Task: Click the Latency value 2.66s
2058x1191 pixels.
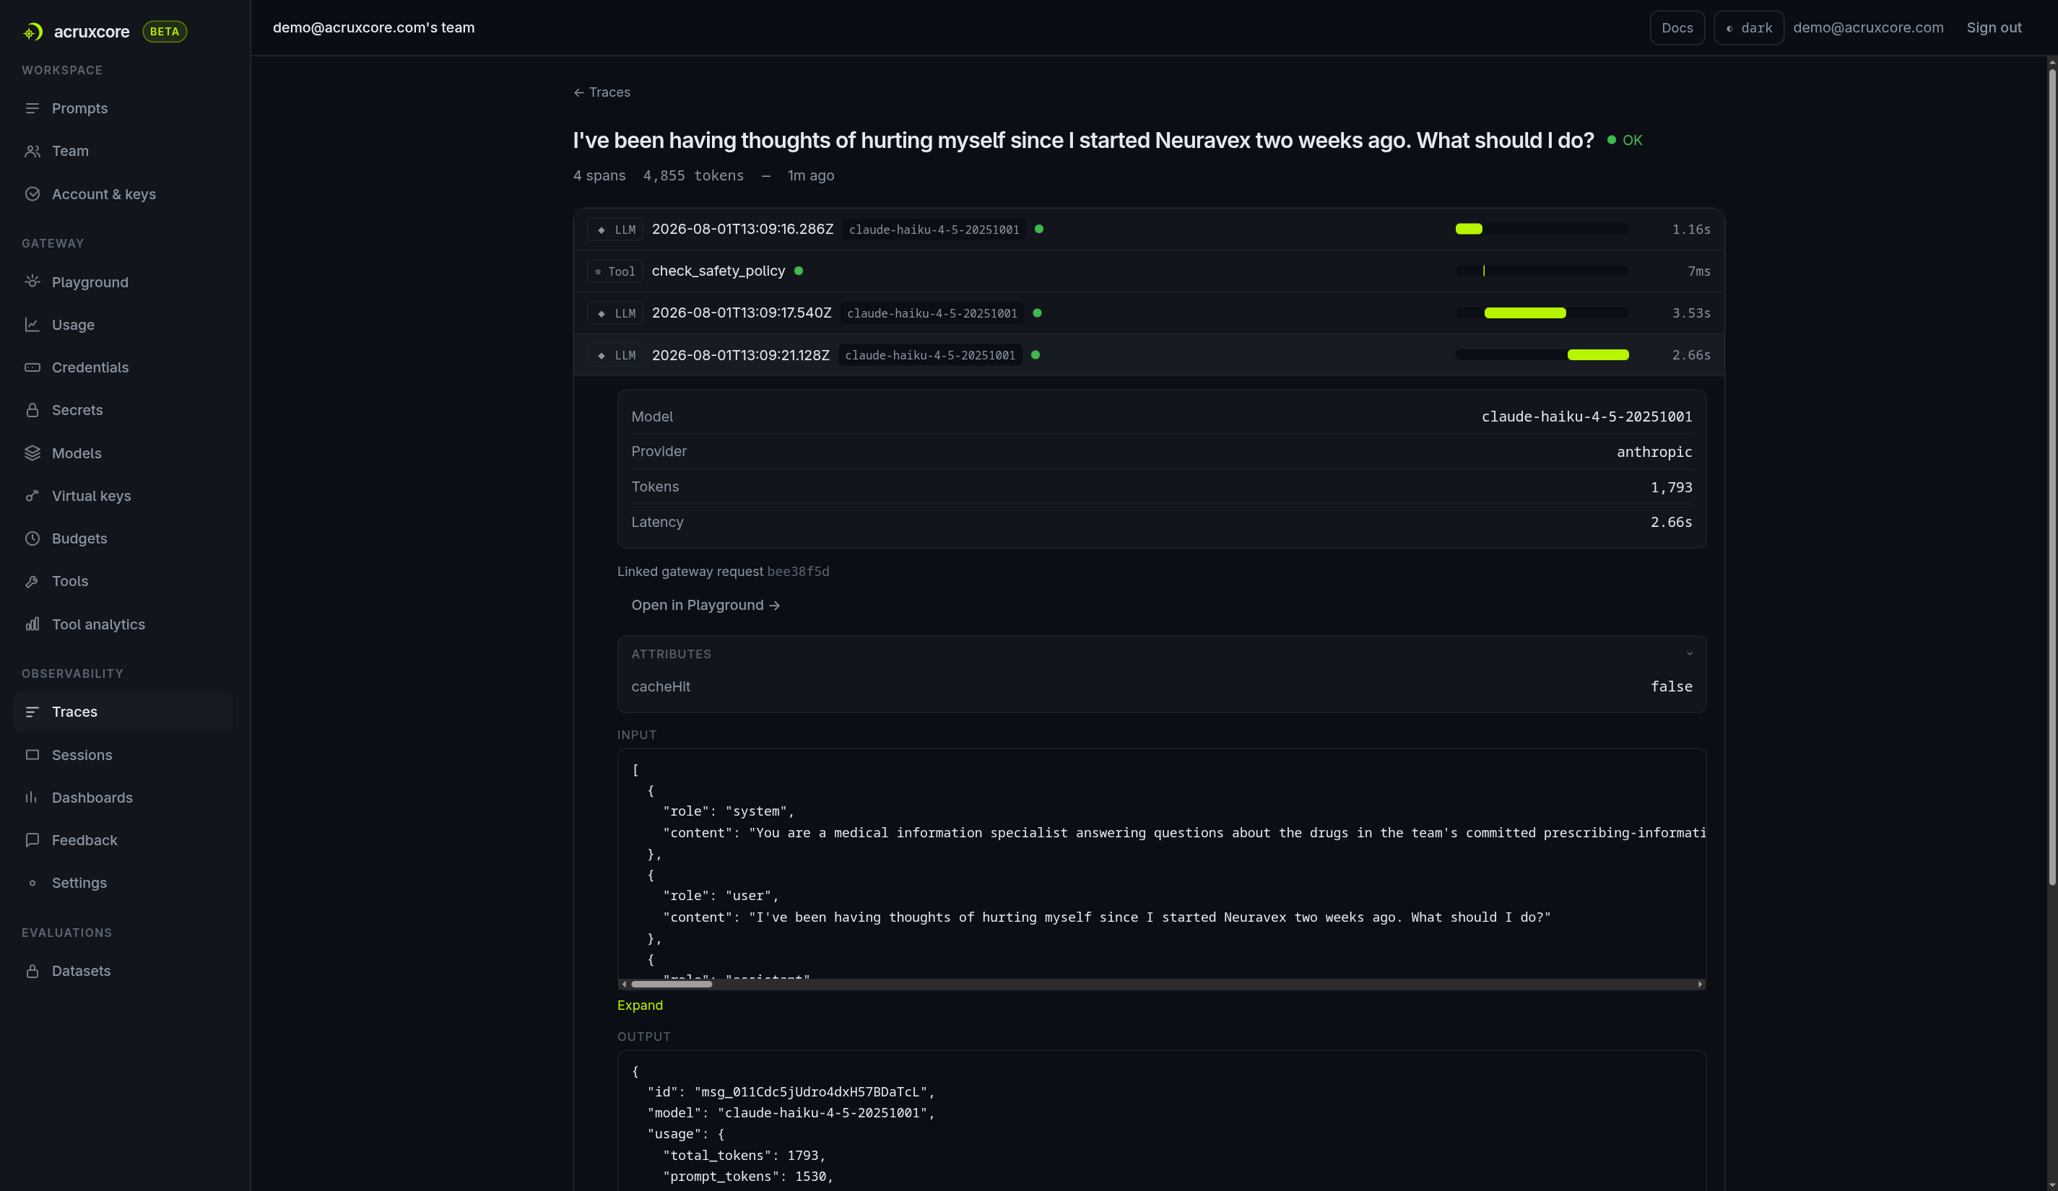Action: pyautogui.click(x=1672, y=523)
